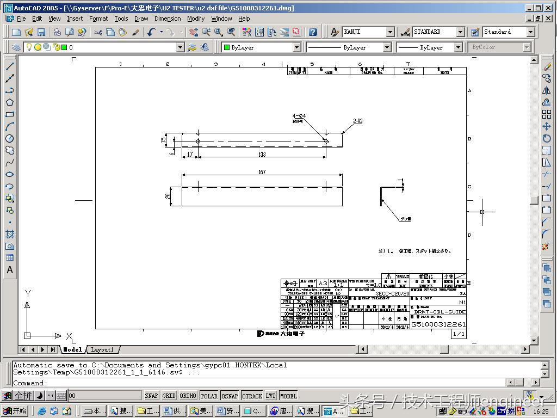Click first-tab navigation arrow button

coord(23,349)
